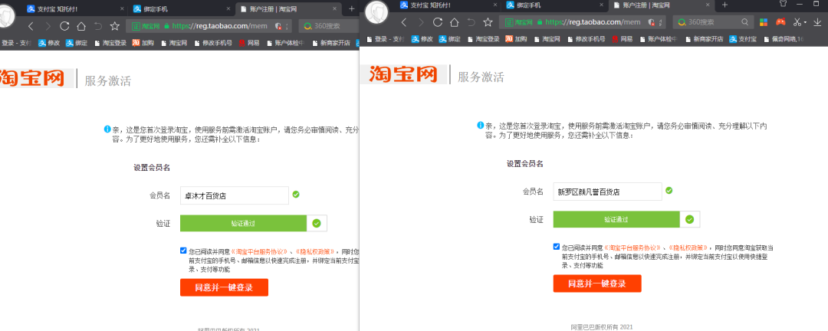This screenshot has width=828, height=331.
Task: Go back in the right browser window
Action: (x=404, y=22)
